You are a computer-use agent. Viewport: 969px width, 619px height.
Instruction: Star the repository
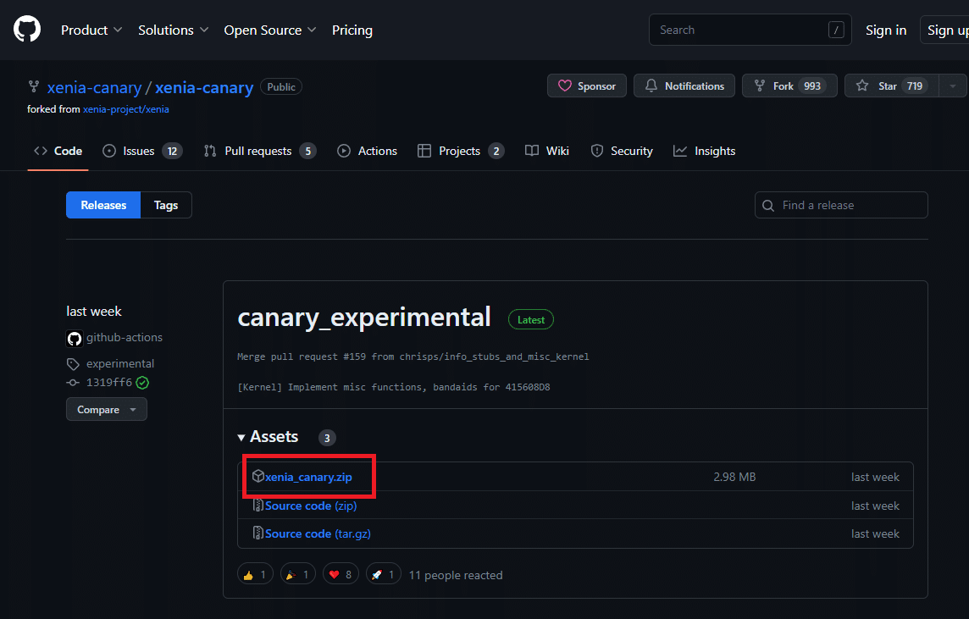(x=891, y=86)
